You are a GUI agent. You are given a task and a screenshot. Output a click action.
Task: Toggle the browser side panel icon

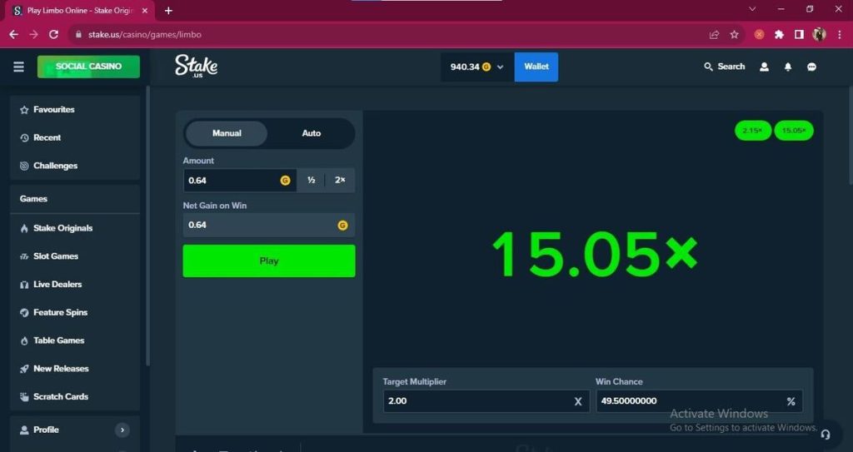click(799, 34)
